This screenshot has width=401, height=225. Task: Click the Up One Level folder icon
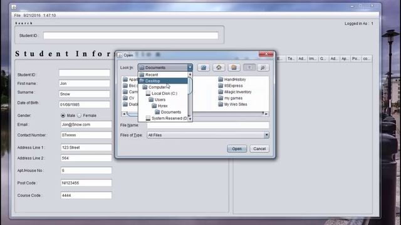204,67
